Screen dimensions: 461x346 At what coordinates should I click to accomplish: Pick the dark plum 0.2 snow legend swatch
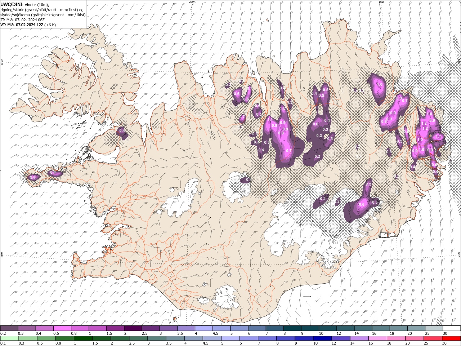click(9, 328)
